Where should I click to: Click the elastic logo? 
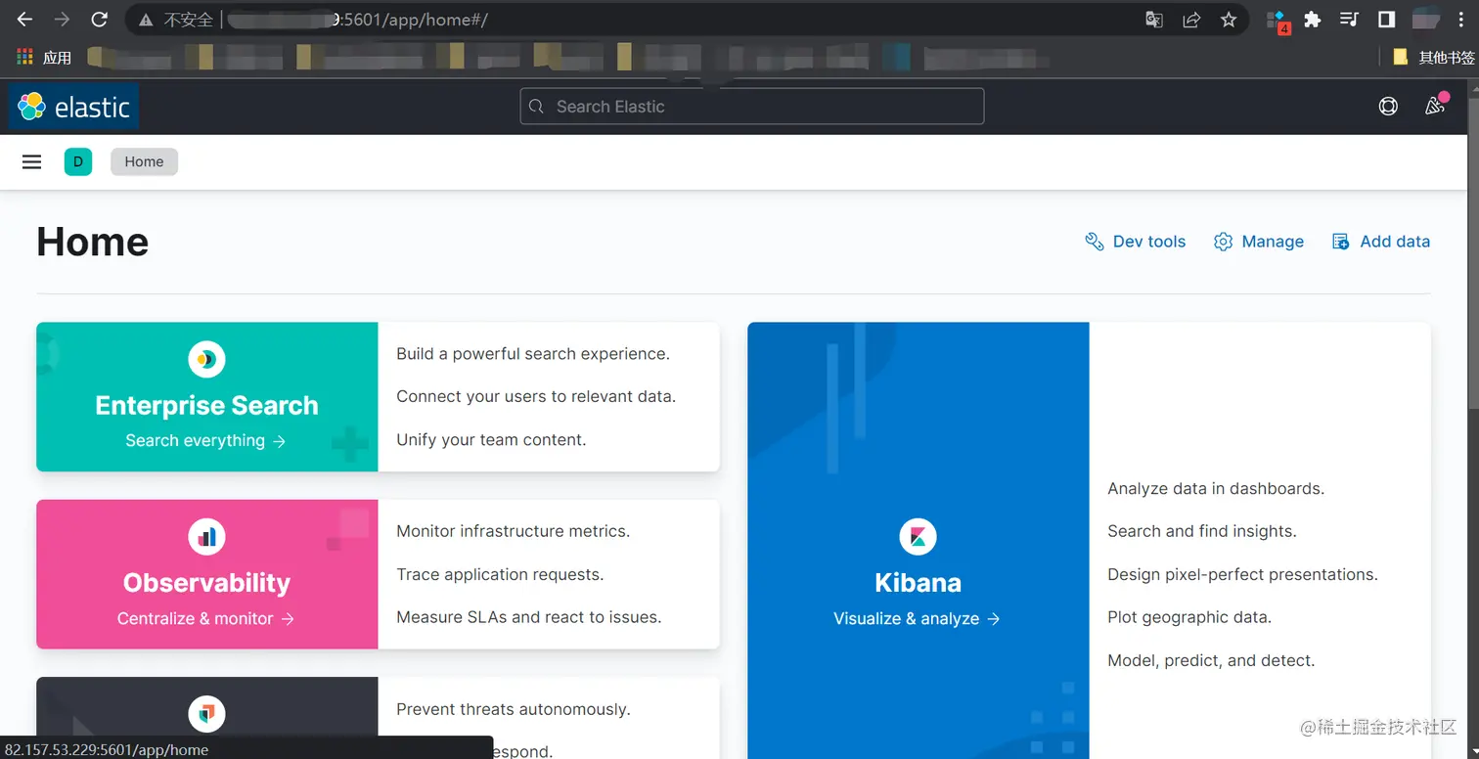tap(74, 107)
